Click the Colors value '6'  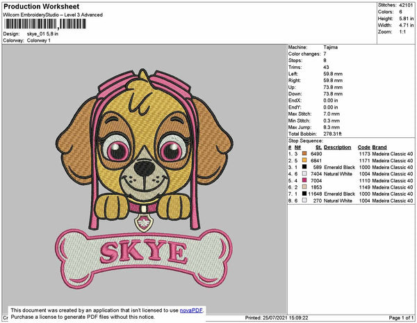pyautogui.click(x=400, y=12)
